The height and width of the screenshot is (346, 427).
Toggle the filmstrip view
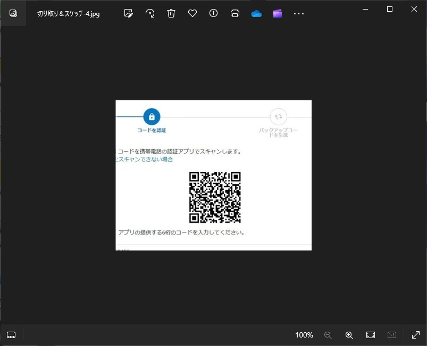[11, 335]
